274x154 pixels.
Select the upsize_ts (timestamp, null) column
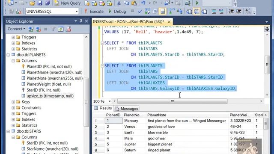[x=50, y=96]
